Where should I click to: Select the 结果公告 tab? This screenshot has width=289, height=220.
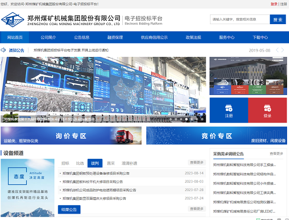tap(69, 209)
